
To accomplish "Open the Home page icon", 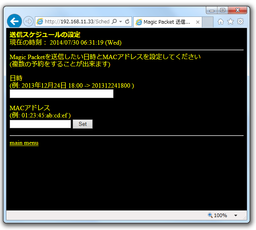I will tap(221, 21).
